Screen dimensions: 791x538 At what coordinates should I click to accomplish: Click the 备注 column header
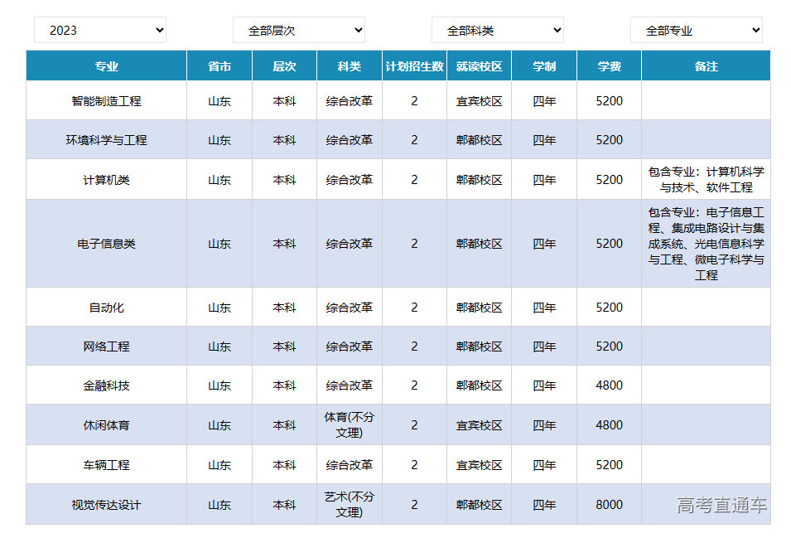click(706, 66)
